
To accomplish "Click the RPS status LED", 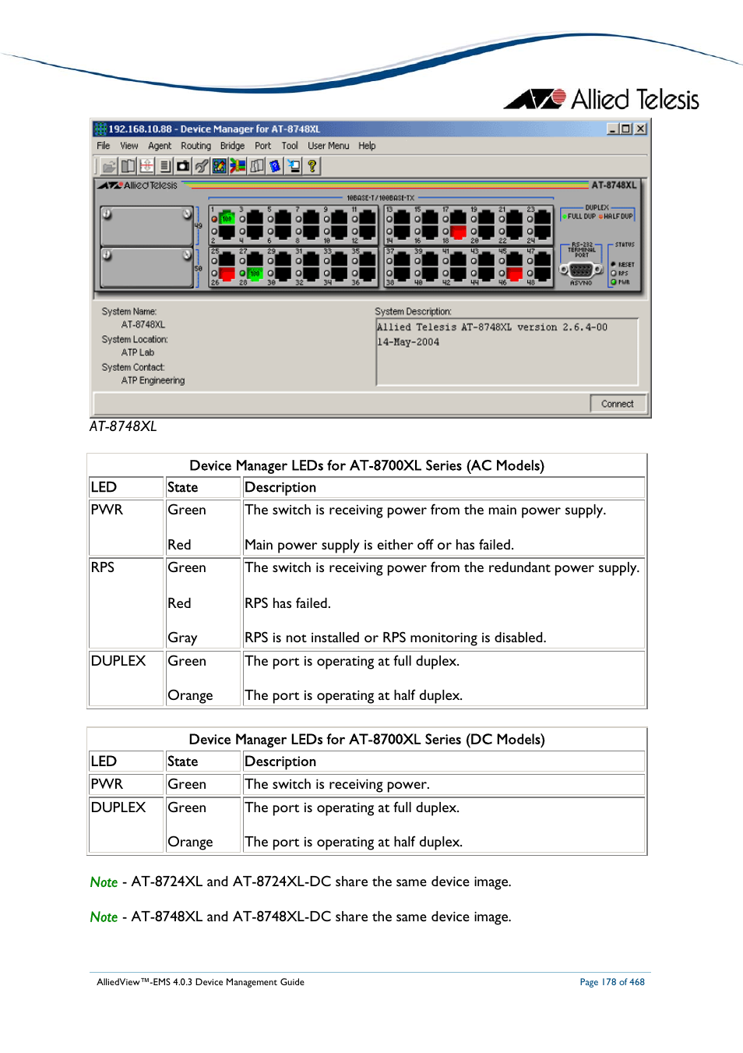I will (x=614, y=274).
